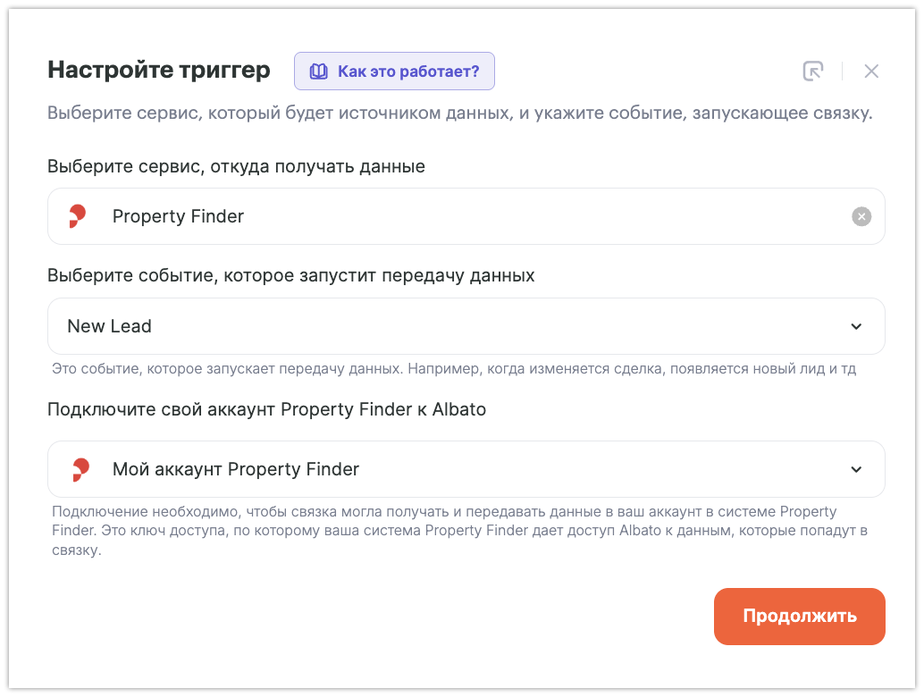Click the connection description paragraph below account field
This screenshot has width=924, height=697.
click(x=460, y=531)
